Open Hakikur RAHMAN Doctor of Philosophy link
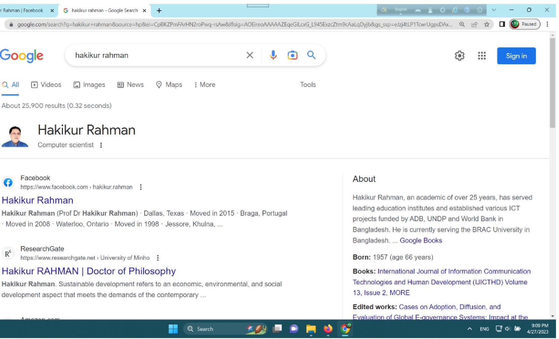This screenshot has width=559, height=339. [89, 271]
